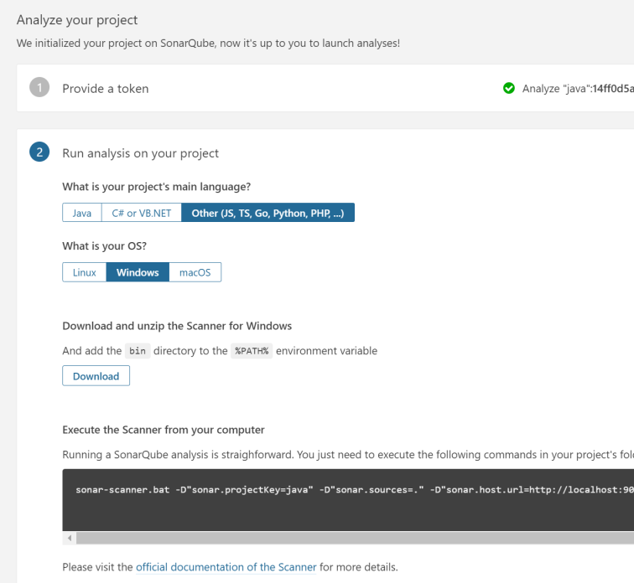Click the %PATH% code label

coord(252,351)
